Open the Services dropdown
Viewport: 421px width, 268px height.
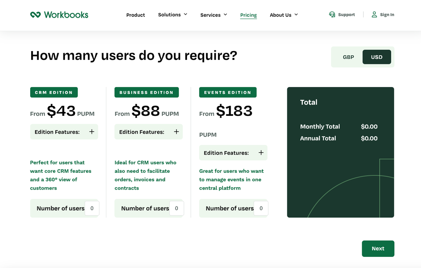click(x=214, y=15)
